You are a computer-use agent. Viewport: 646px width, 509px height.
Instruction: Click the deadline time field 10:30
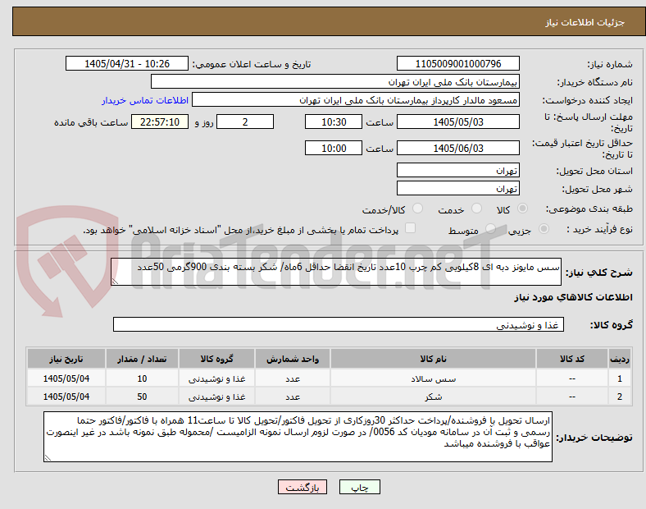click(334, 122)
